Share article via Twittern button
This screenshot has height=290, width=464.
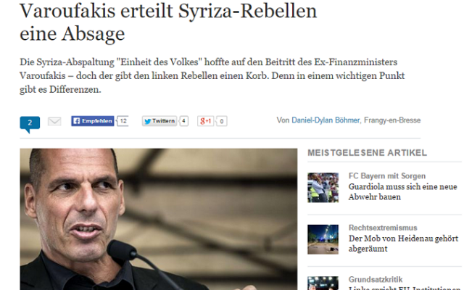pos(159,121)
